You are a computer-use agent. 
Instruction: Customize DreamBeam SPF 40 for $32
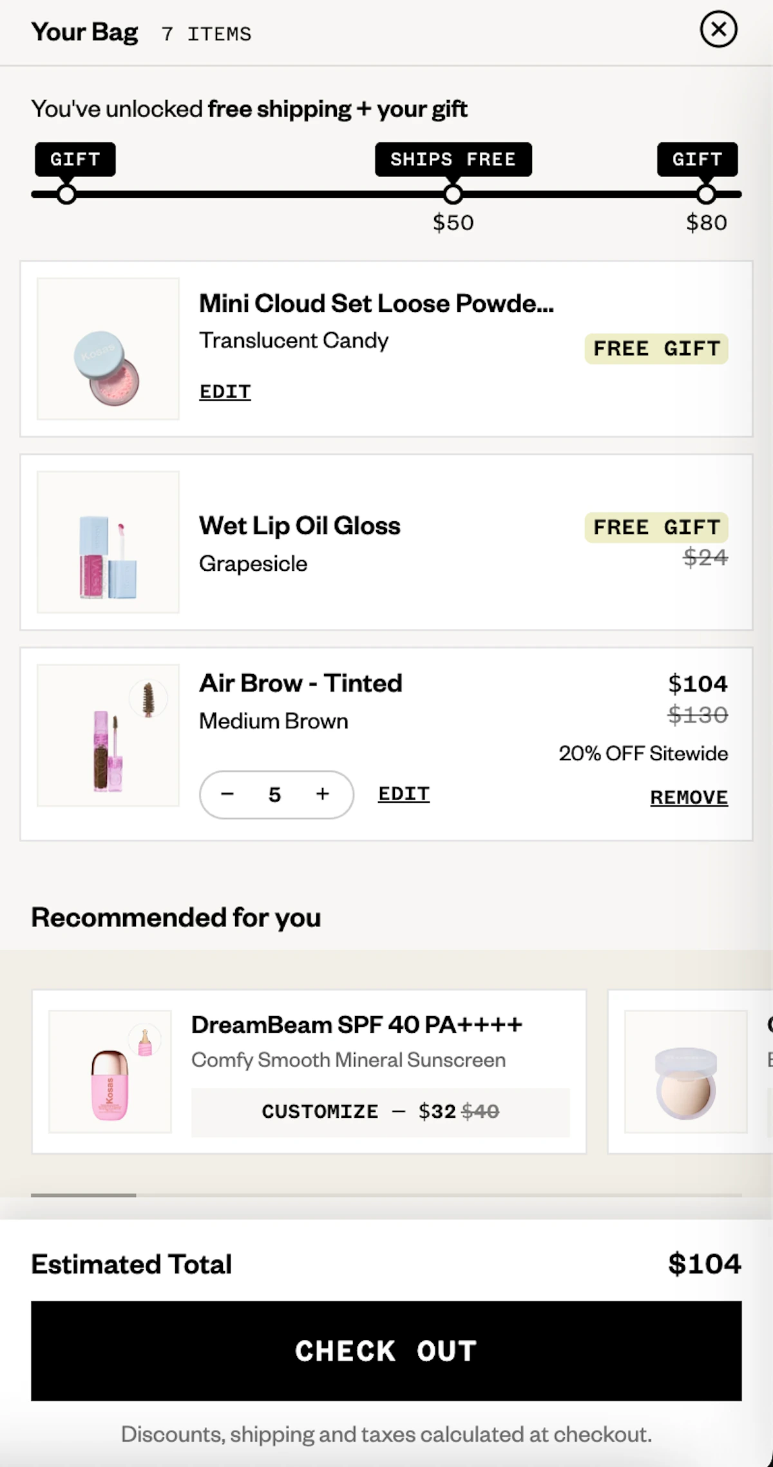(x=380, y=1111)
